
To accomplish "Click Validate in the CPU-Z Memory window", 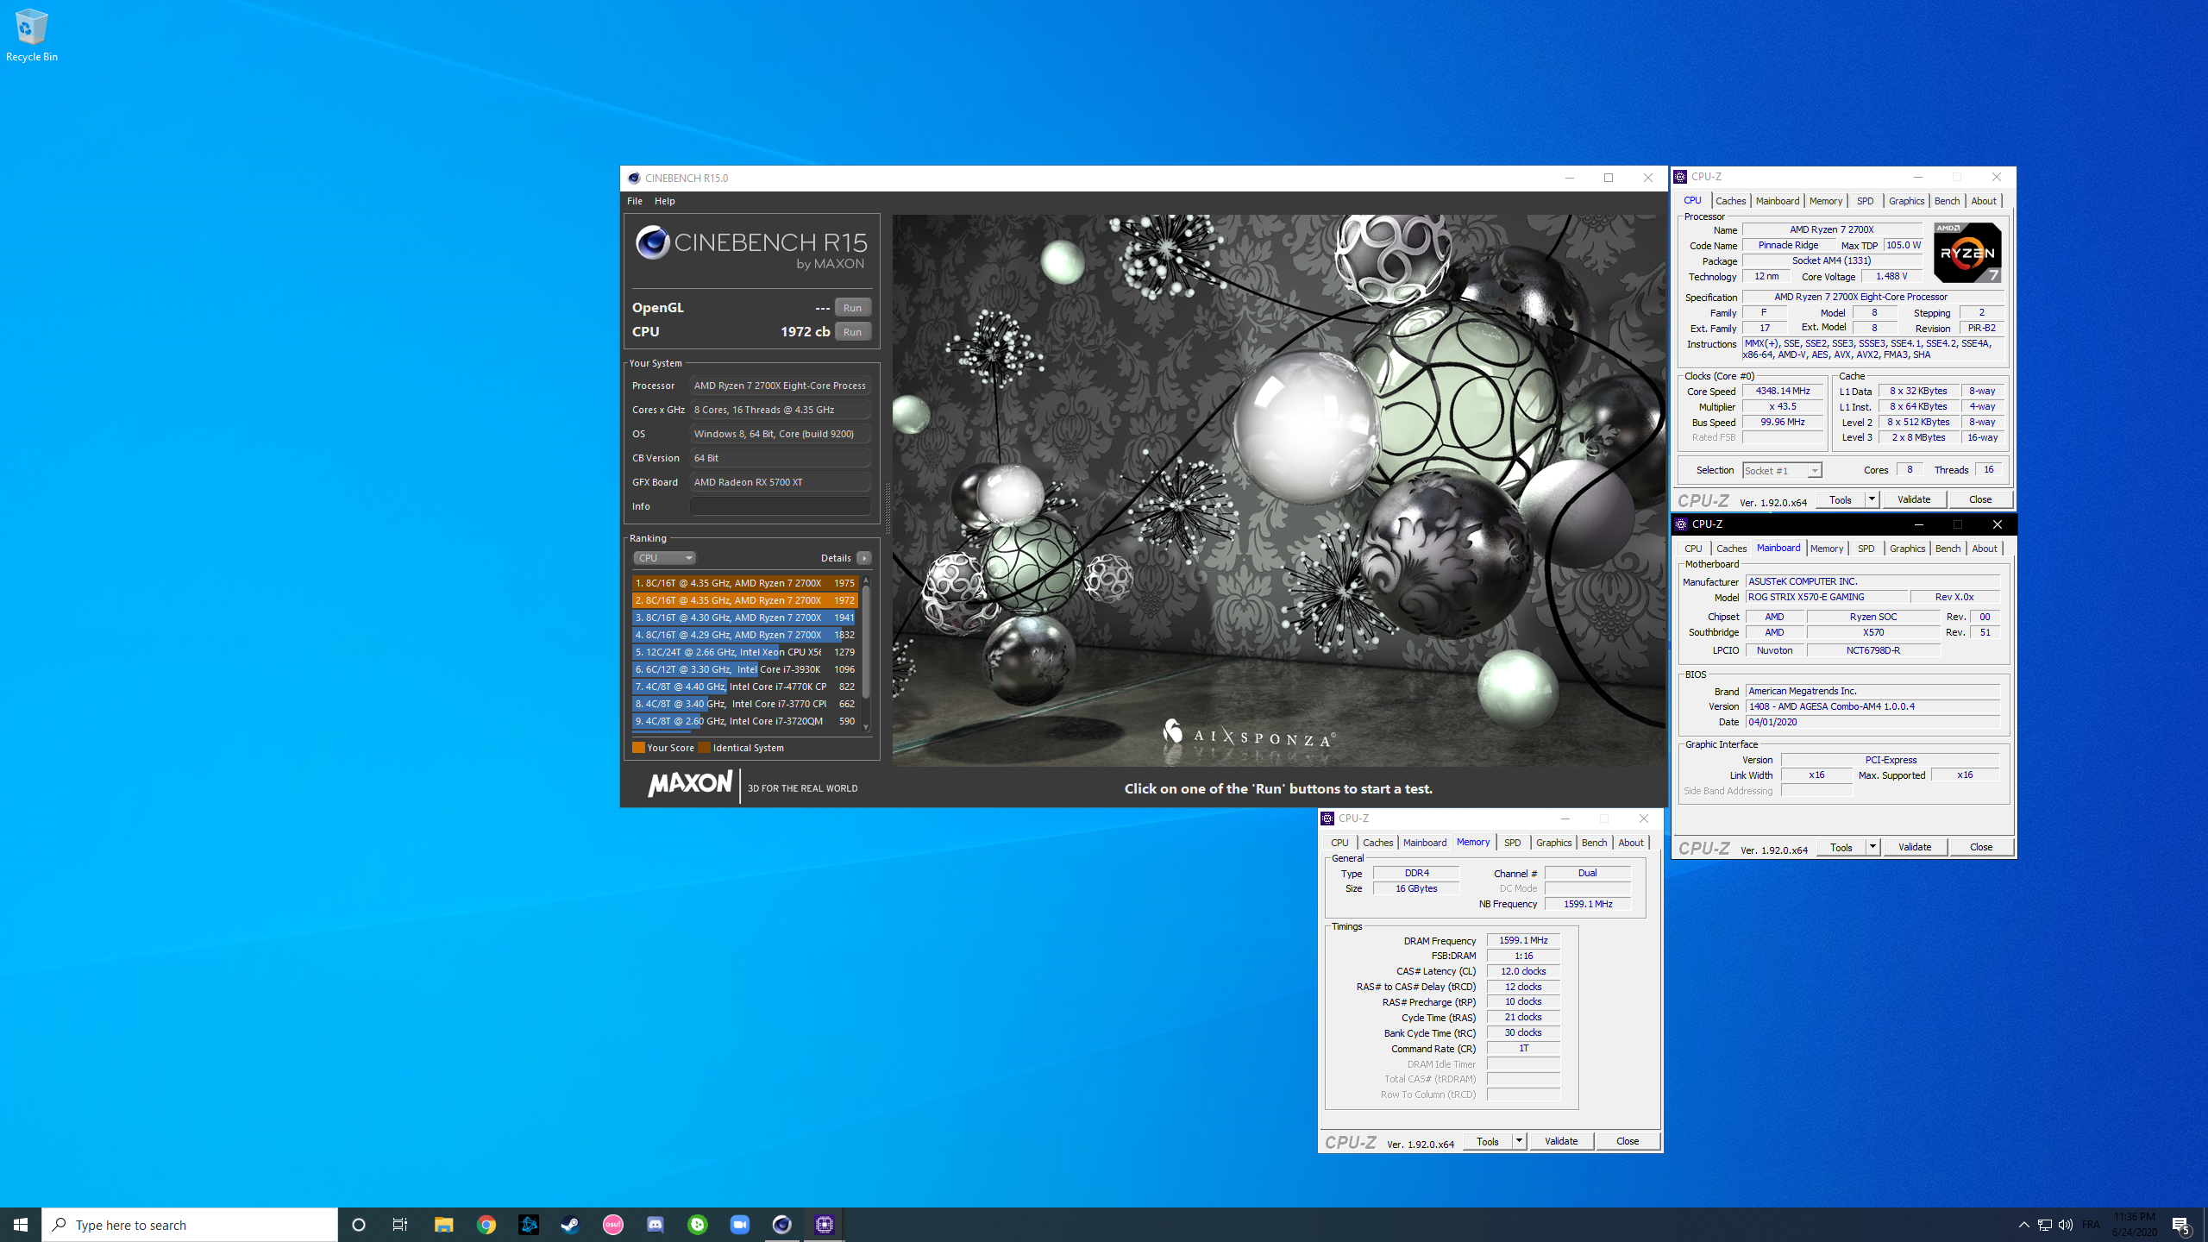I will pyautogui.click(x=1561, y=1141).
